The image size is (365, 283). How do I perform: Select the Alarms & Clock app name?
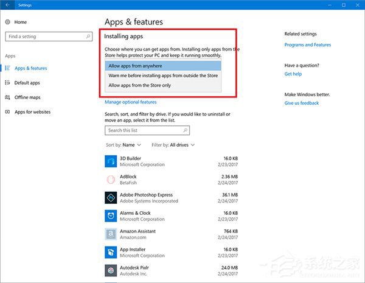(x=135, y=213)
